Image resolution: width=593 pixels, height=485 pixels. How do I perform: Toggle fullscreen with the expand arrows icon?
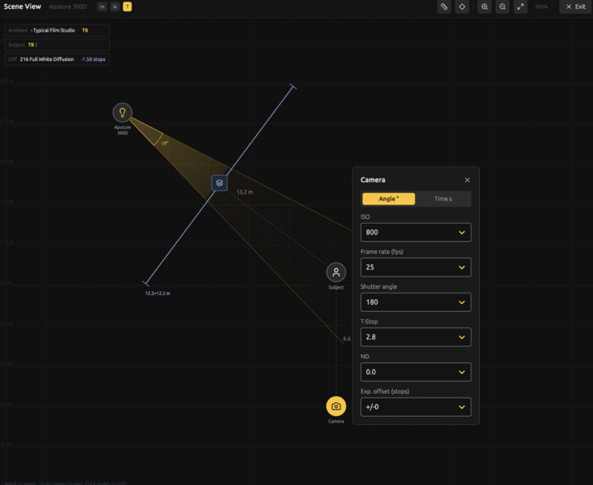(520, 6)
